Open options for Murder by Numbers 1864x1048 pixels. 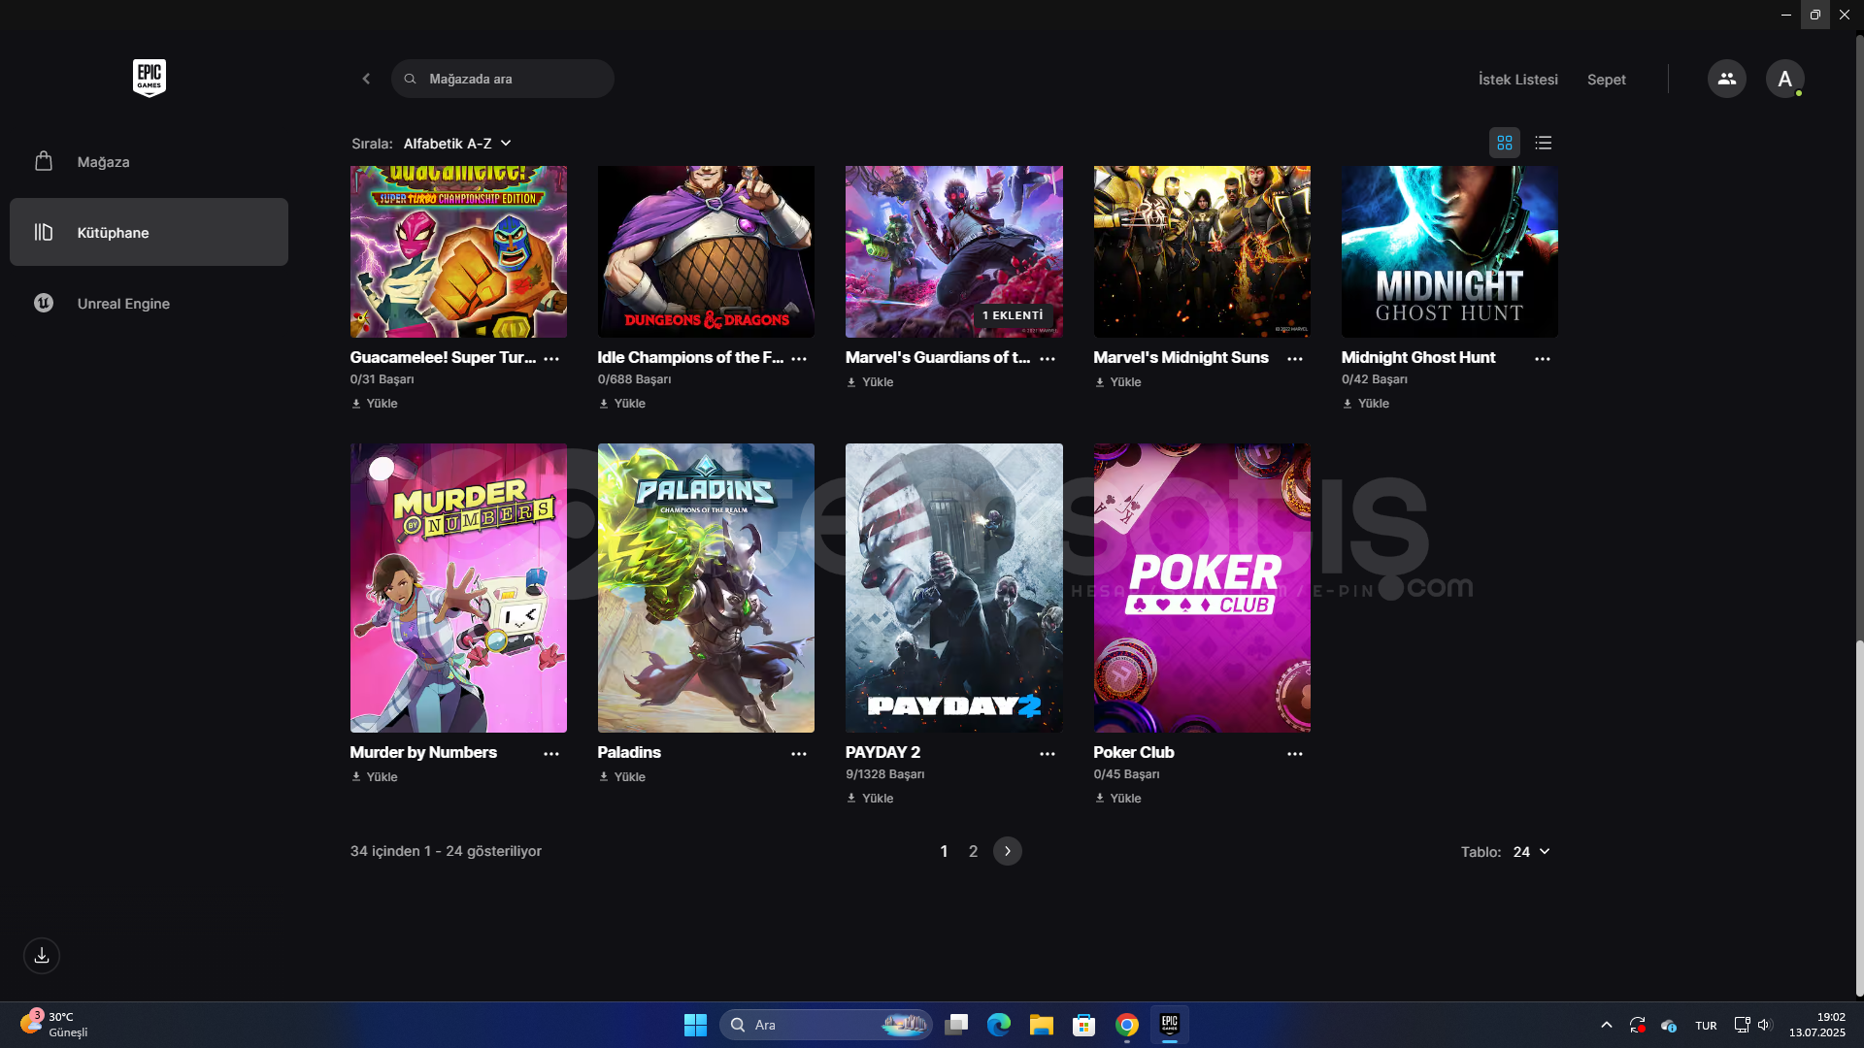[551, 753]
